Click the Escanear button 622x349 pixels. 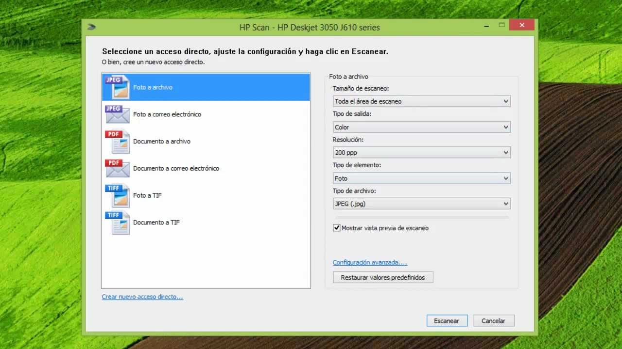pyautogui.click(x=447, y=320)
